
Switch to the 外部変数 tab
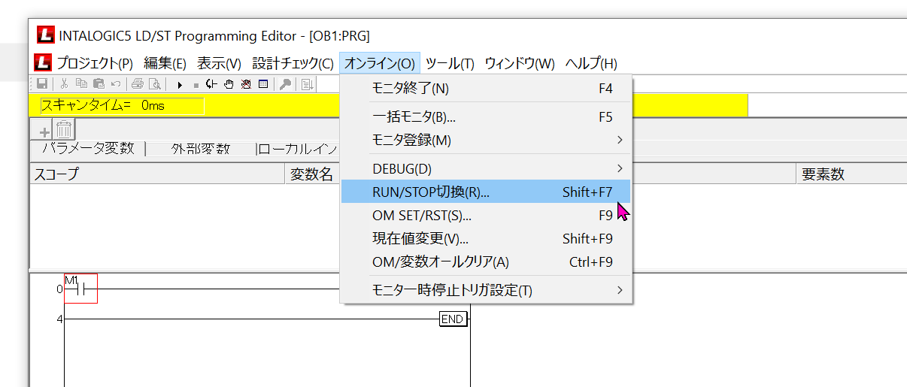(x=200, y=149)
